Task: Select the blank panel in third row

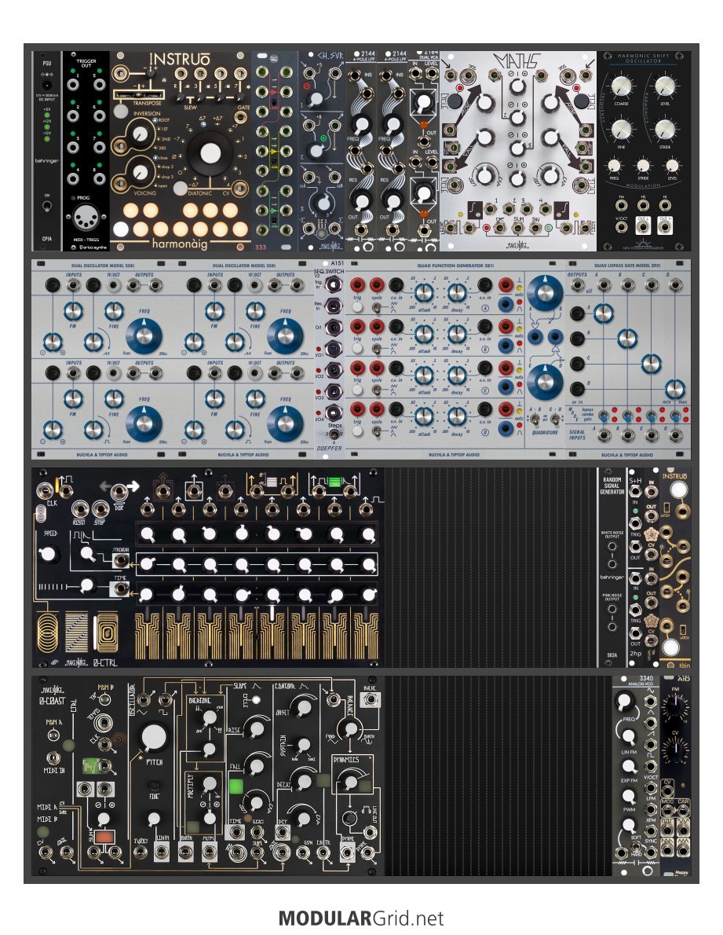Action: coord(490,567)
